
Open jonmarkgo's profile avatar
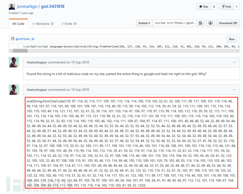[12, 7]
